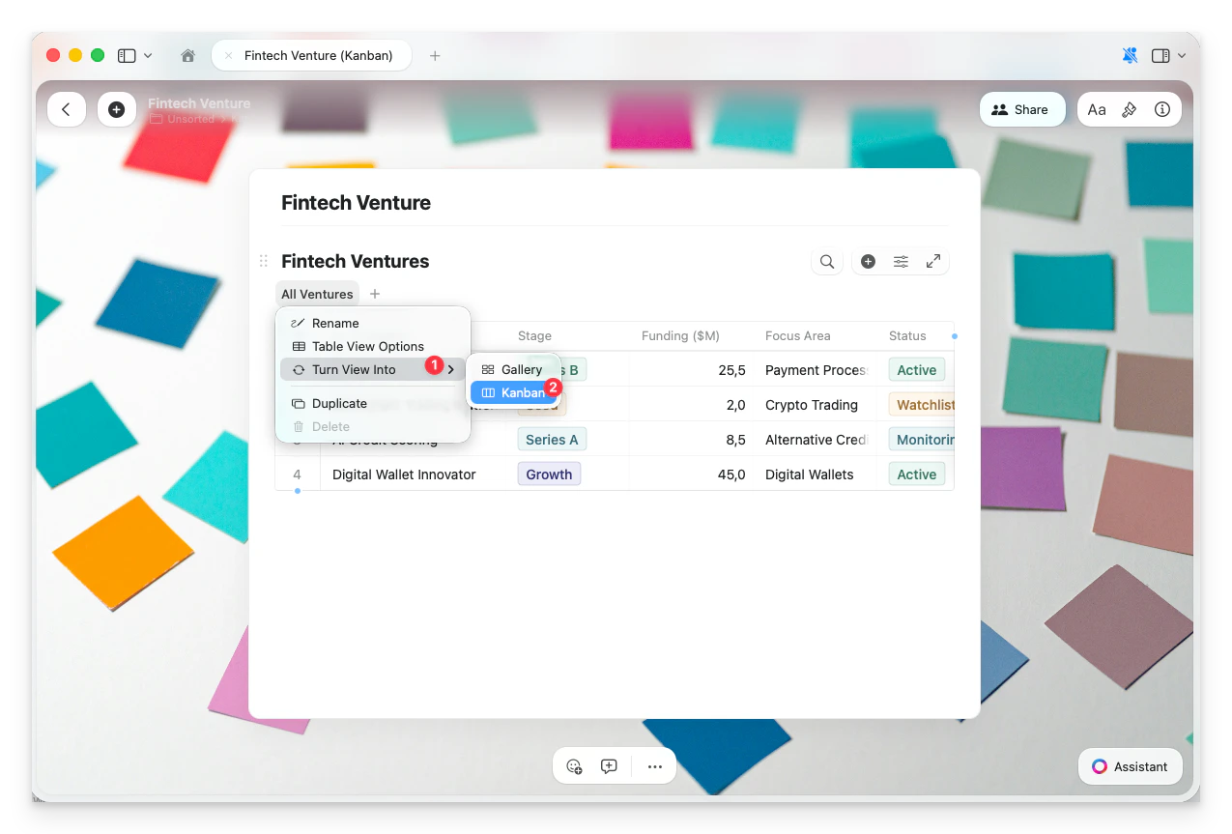
Task: Click the plus icon to add a table row
Action: point(868,261)
